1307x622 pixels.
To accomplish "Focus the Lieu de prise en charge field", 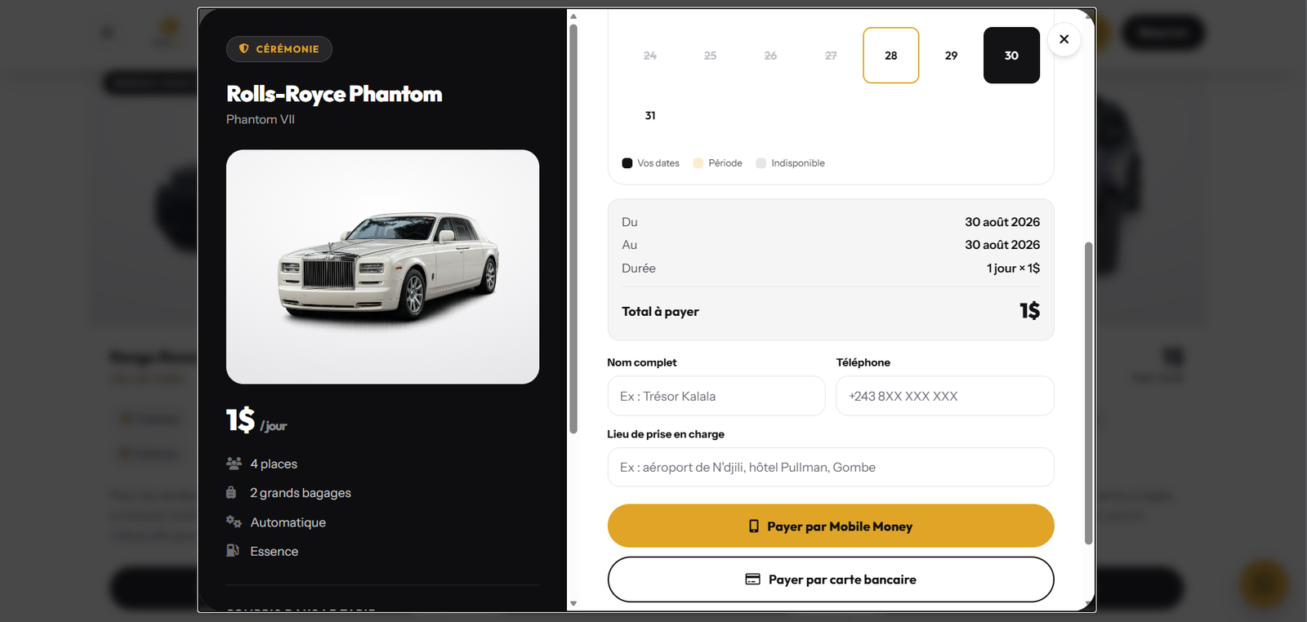I will pyautogui.click(x=831, y=467).
